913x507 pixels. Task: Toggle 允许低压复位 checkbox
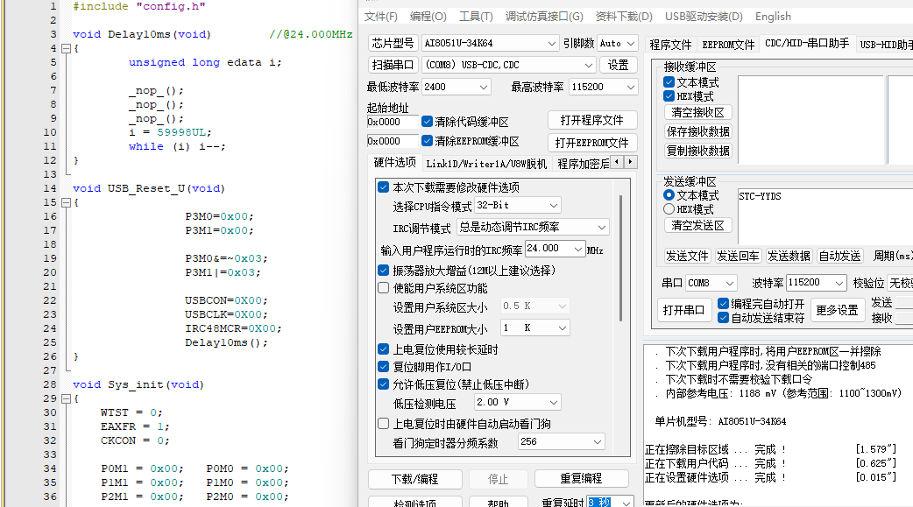383,384
